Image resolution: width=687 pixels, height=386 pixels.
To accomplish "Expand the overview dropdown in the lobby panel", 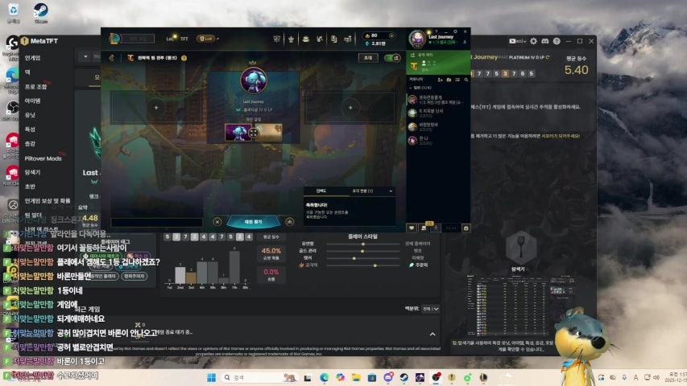I will point(391,191).
